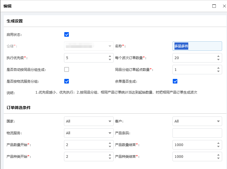Decrease 产品数量结束 with down arrow
This screenshot has width=227, height=169.
coord(218,146)
